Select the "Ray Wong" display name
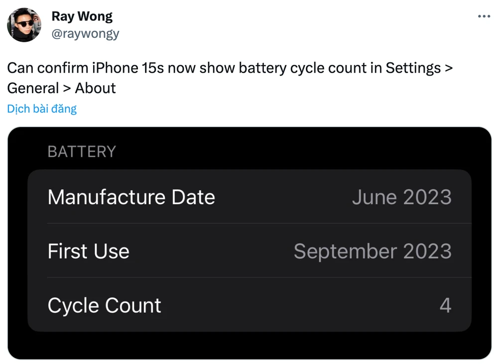498x364 pixels. pos(82,16)
